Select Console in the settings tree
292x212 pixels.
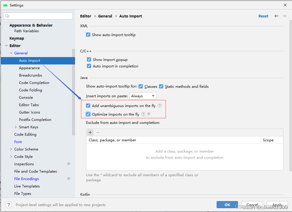click(26, 98)
